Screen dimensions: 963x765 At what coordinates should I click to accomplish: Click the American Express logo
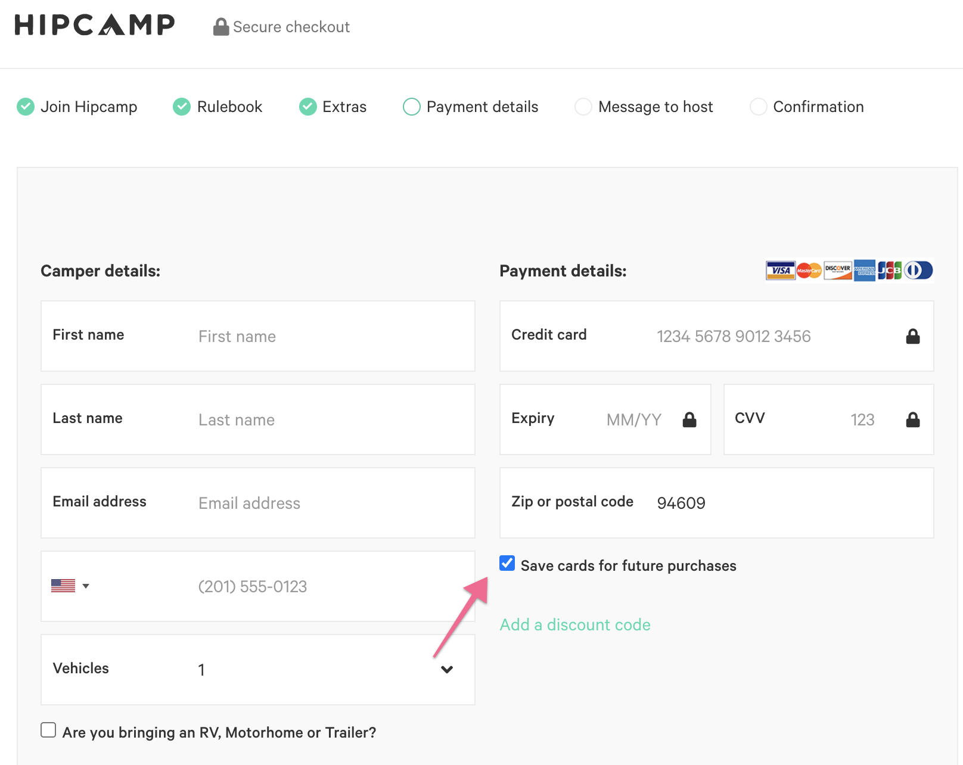click(x=865, y=270)
